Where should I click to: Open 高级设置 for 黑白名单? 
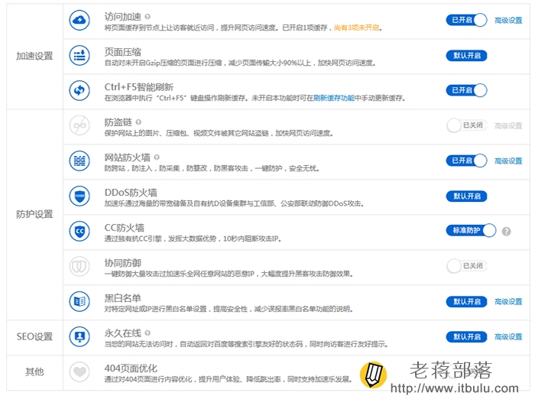pyautogui.click(x=508, y=301)
